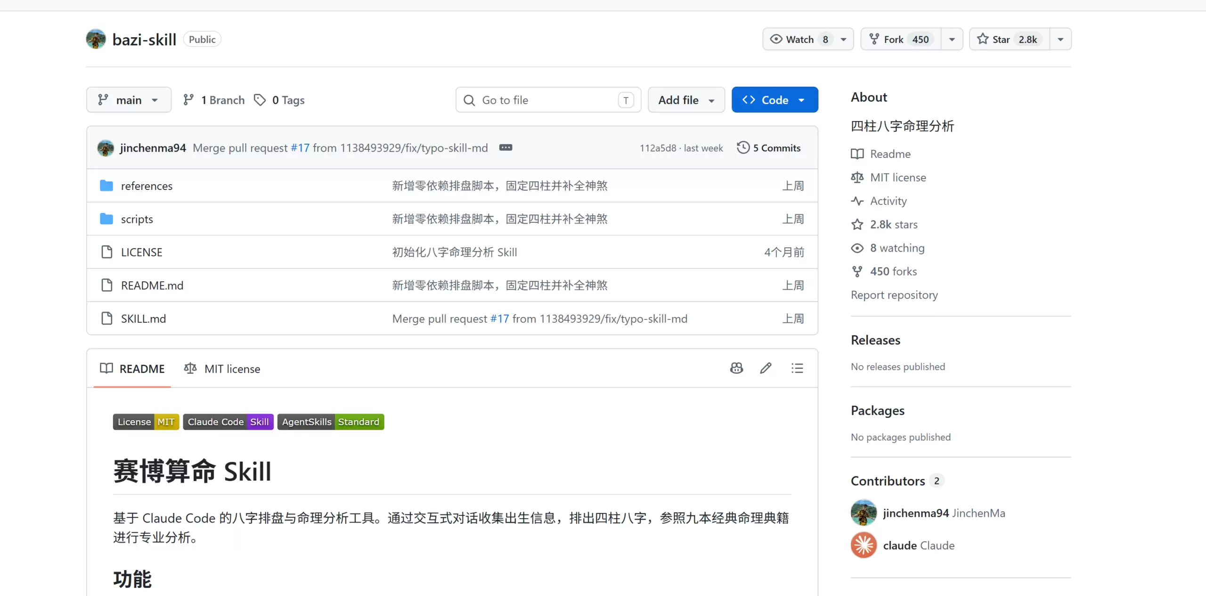The height and width of the screenshot is (596, 1206).
Task: Expand the commit message ellipsis icon
Action: click(505, 147)
